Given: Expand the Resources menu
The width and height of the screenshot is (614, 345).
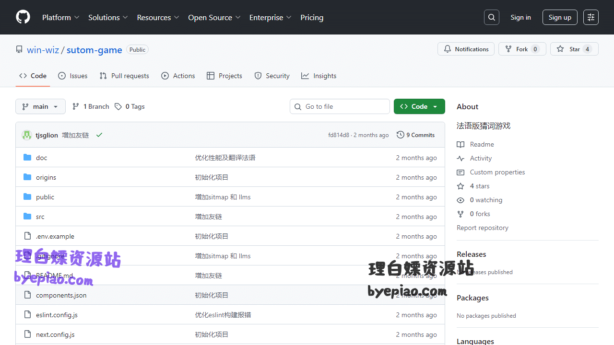Looking at the screenshot, I should click(158, 17).
